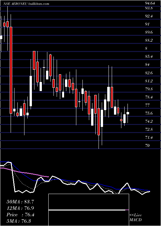Click the 81.2 price axis label
This screenshot has width=161, height=226.
[149, 81]
